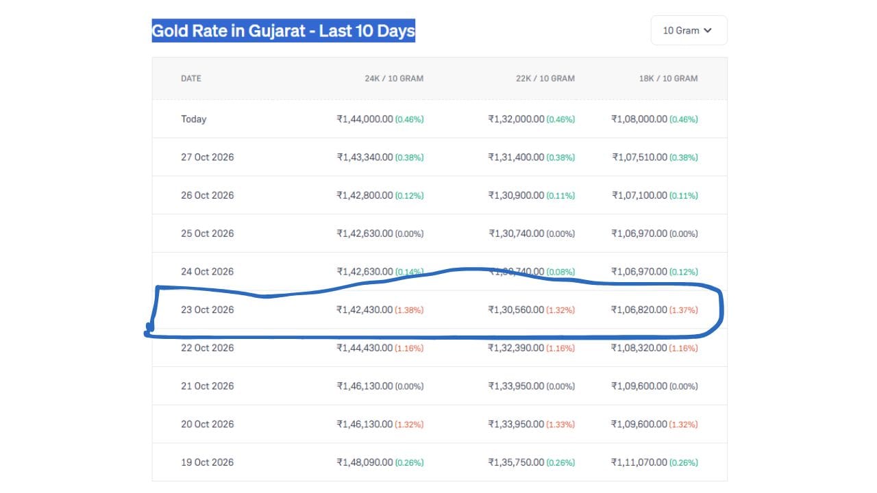This screenshot has width=877, height=493.
Task: Click 22K price ₹1,30,560.00 for 23 Oct
Action: pos(516,309)
